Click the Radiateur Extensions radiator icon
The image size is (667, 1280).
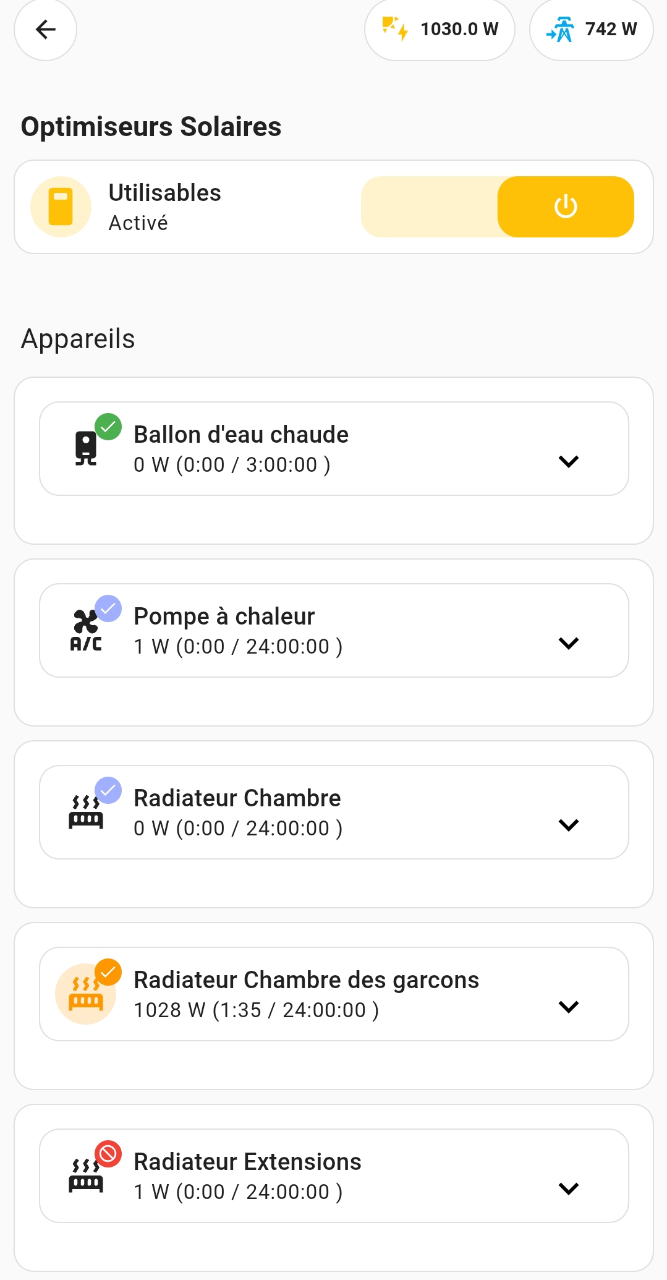86,1175
